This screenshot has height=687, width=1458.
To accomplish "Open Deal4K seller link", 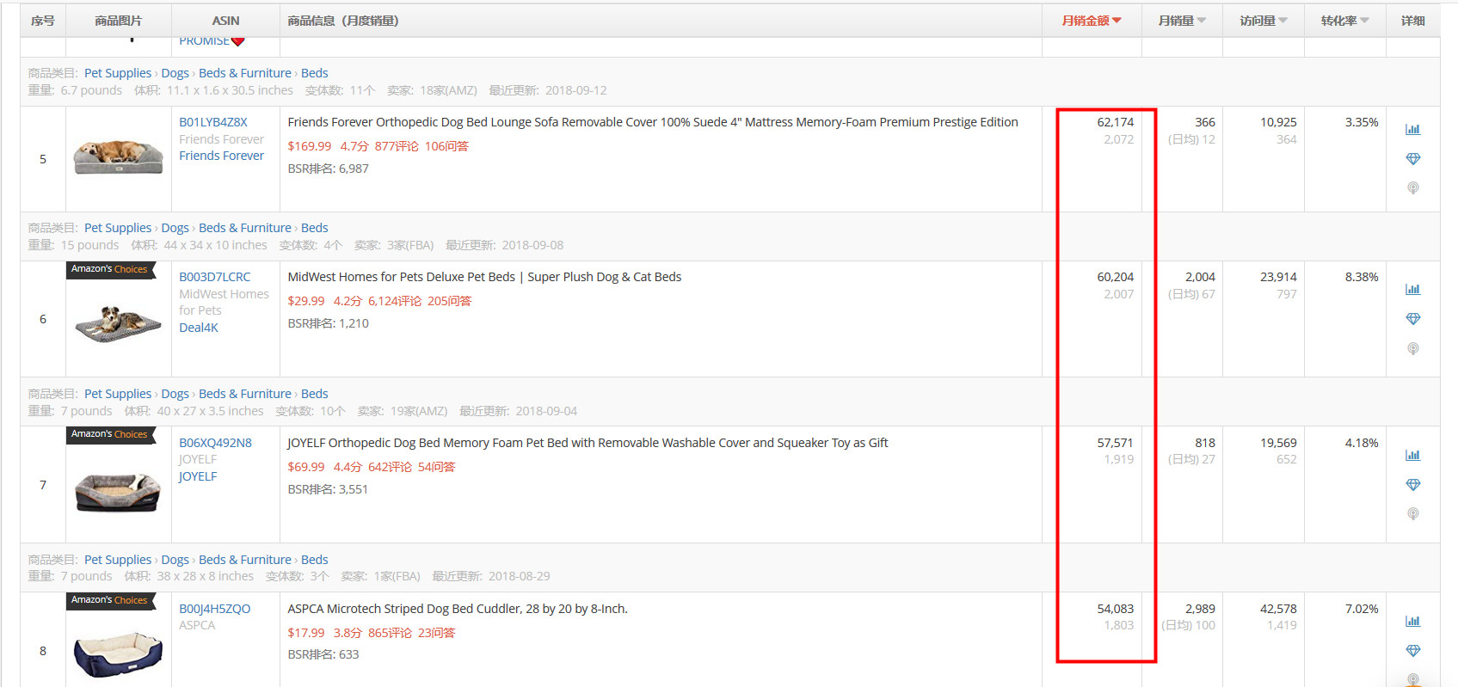I will (199, 328).
